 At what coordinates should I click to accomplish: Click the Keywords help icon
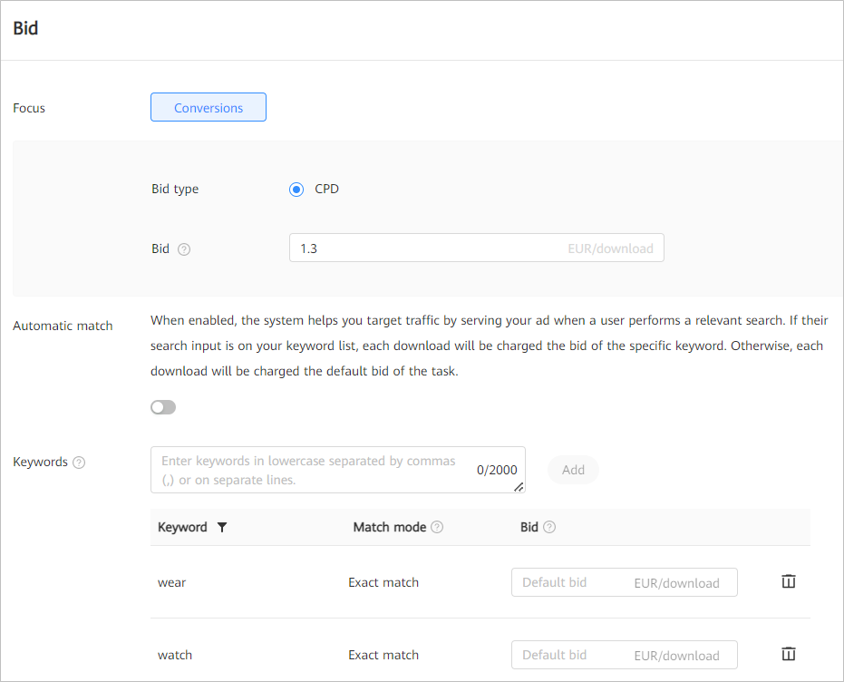79,462
